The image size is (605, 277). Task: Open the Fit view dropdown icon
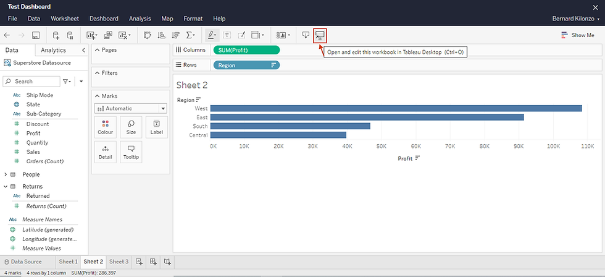(257, 35)
